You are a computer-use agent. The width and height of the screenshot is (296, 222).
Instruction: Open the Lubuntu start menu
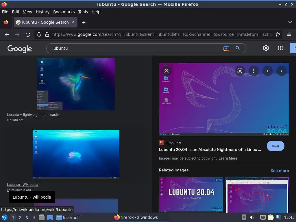5,217
